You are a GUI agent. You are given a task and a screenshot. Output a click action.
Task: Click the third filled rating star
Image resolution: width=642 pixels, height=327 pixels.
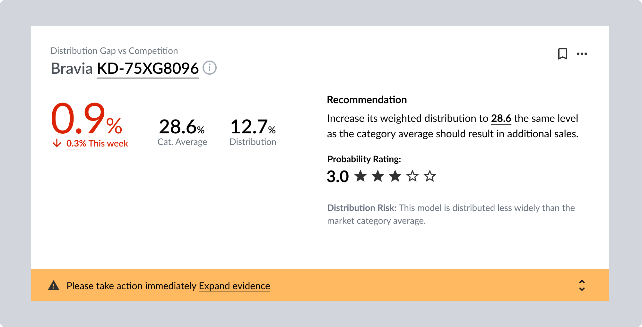[x=395, y=176]
